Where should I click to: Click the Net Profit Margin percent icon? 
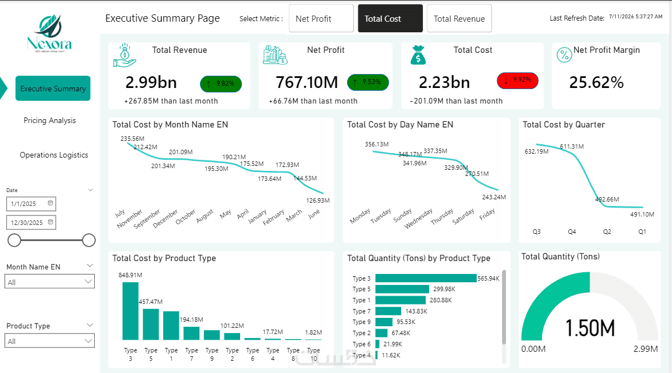[x=564, y=55]
